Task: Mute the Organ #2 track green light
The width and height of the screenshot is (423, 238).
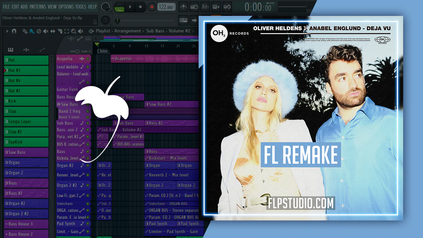Action: tap(88, 166)
